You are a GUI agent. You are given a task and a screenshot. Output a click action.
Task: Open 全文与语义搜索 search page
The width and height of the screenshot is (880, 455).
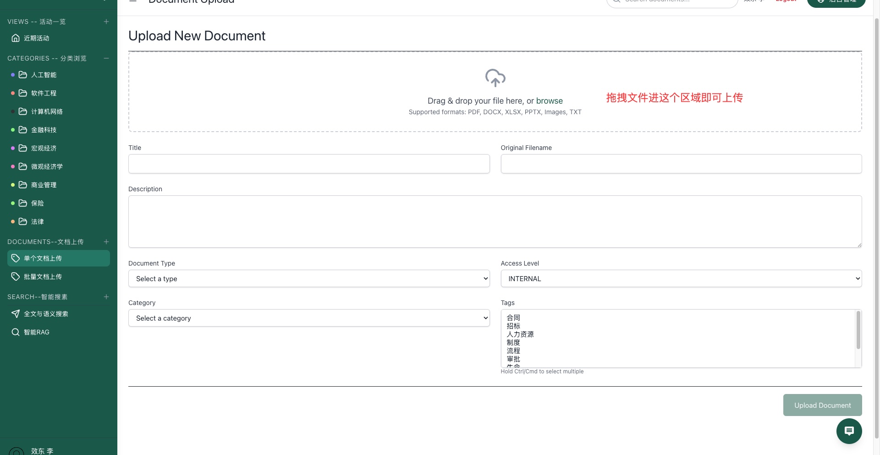[59, 314]
